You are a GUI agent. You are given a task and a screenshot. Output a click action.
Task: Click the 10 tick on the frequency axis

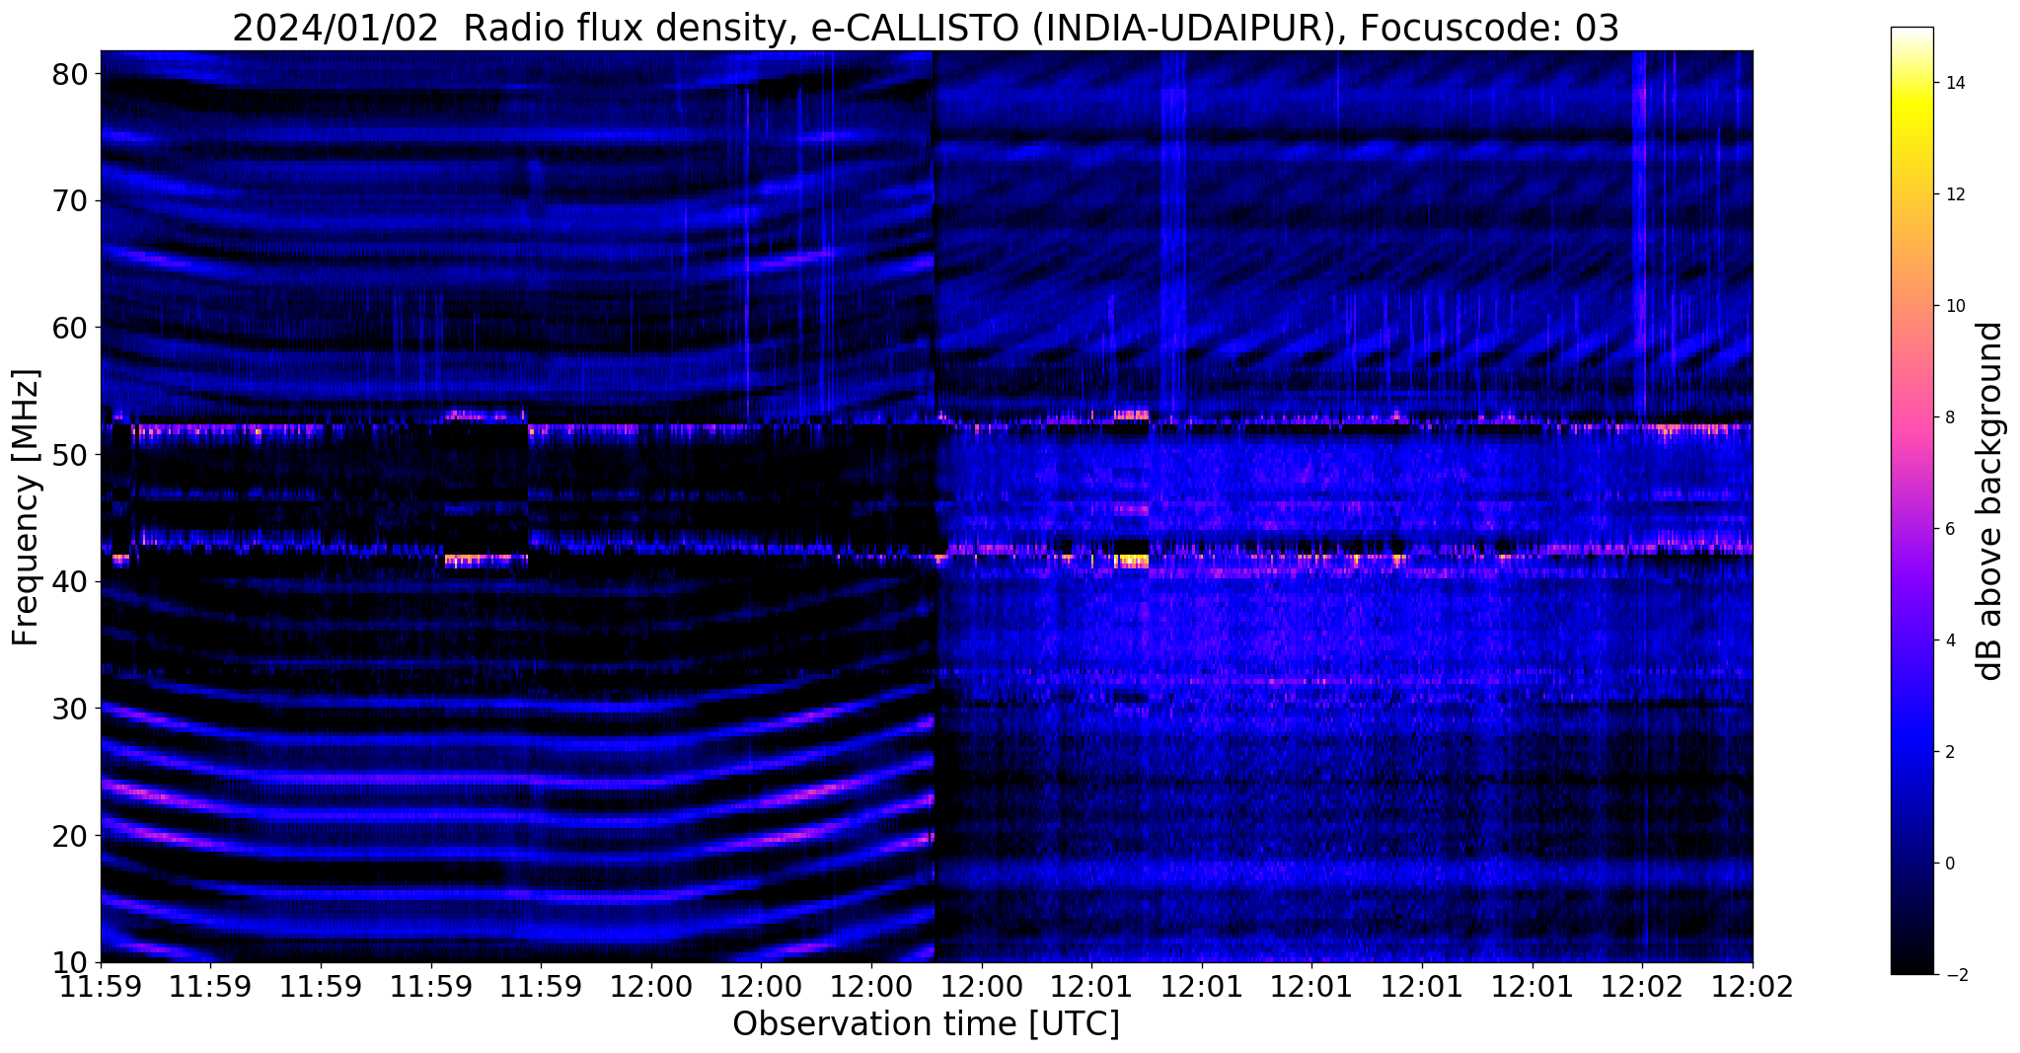[x=72, y=962]
